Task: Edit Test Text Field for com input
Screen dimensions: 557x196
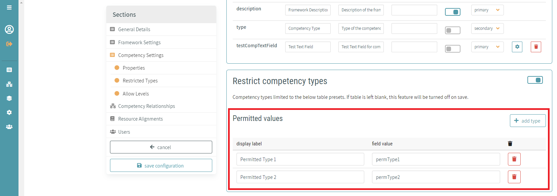Action: click(361, 47)
